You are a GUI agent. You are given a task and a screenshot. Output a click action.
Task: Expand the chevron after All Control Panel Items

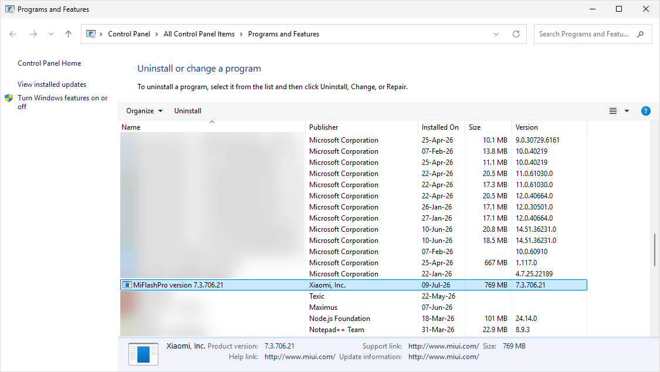(x=241, y=34)
